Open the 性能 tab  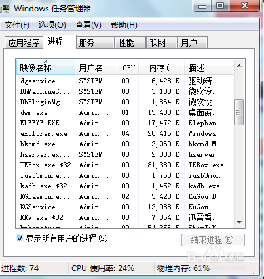point(130,42)
